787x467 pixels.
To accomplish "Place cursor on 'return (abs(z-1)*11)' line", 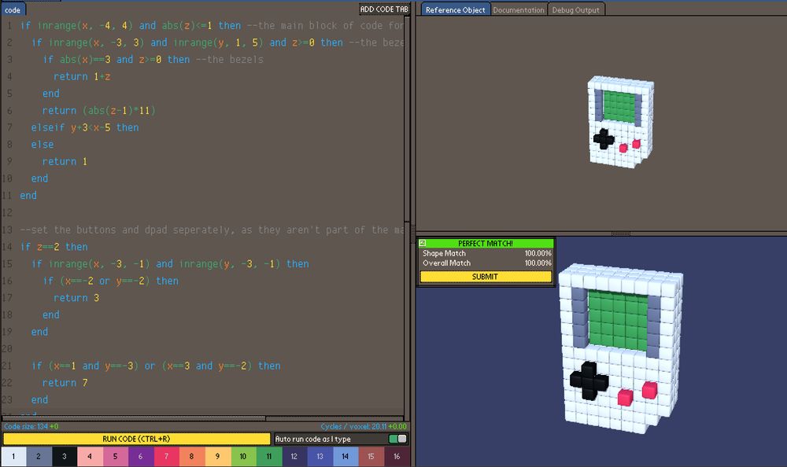I will tap(99, 110).
